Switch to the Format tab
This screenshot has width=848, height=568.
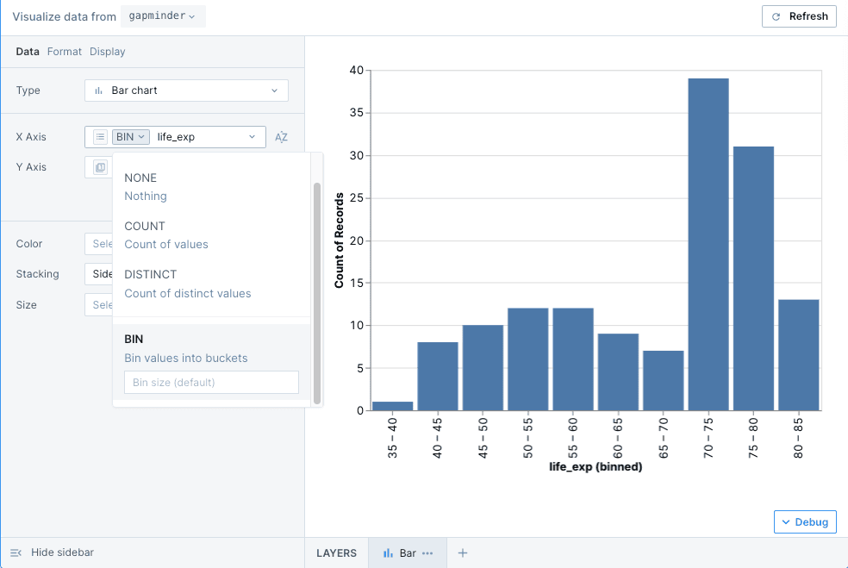pos(65,52)
